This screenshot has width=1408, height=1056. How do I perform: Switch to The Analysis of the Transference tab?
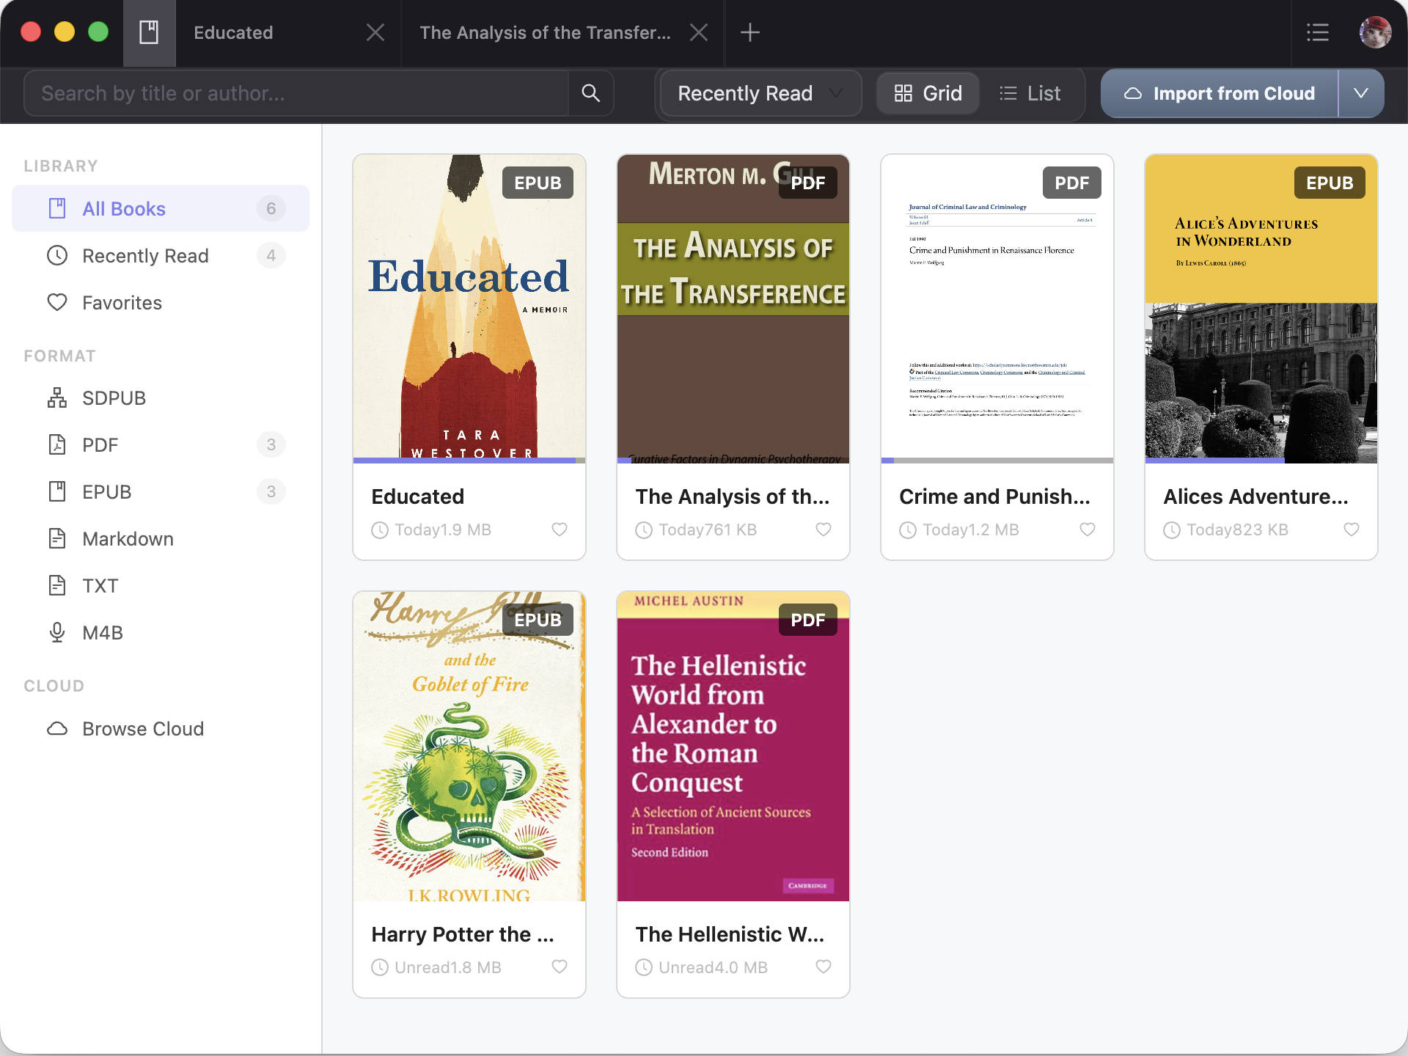coord(545,32)
